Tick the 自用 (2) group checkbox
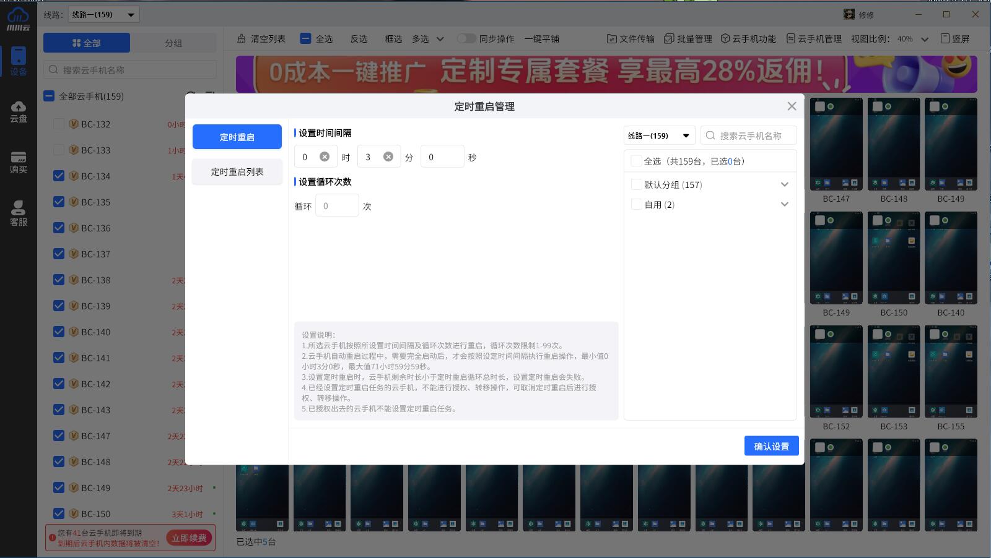The image size is (991, 558). click(636, 205)
